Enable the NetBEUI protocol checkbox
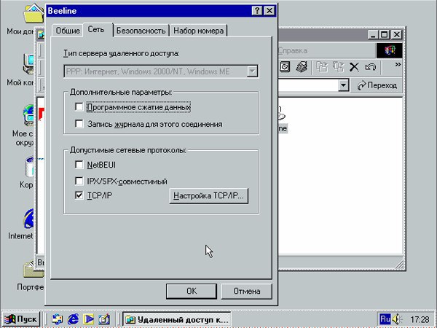437x328 pixels. [x=79, y=165]
